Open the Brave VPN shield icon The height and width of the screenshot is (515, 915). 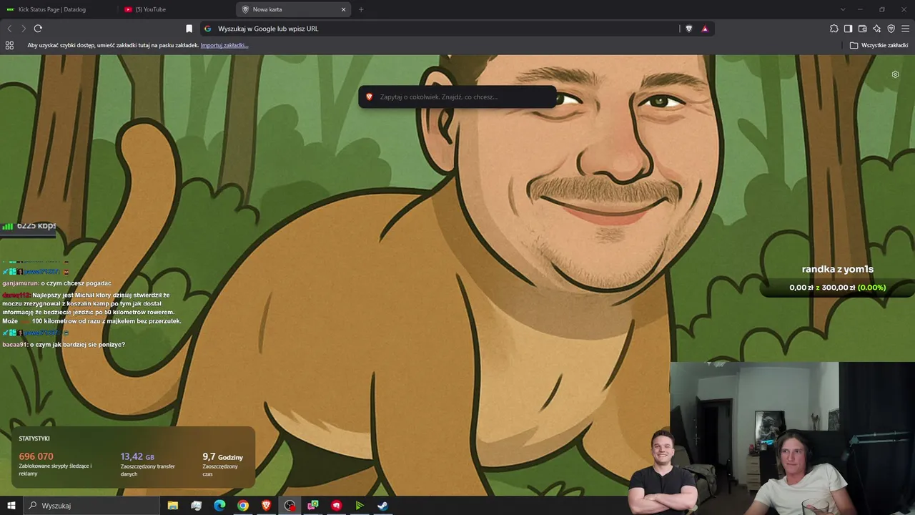tap(891, 29)
